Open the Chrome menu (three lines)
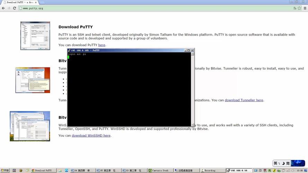The image size is (308, 173). click(305, 8)
